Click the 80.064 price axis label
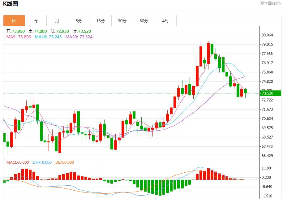Screen dimensions: 283x199 (x=267, y=35)
